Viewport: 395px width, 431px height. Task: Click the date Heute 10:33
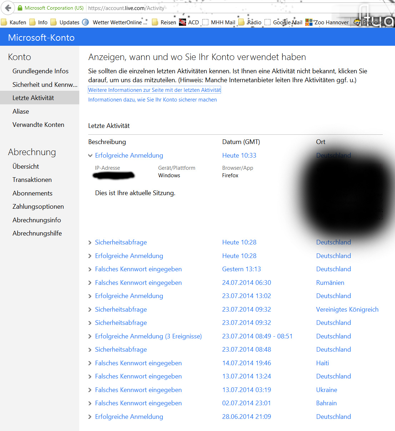pyautogui.click(x=239, y=155)
